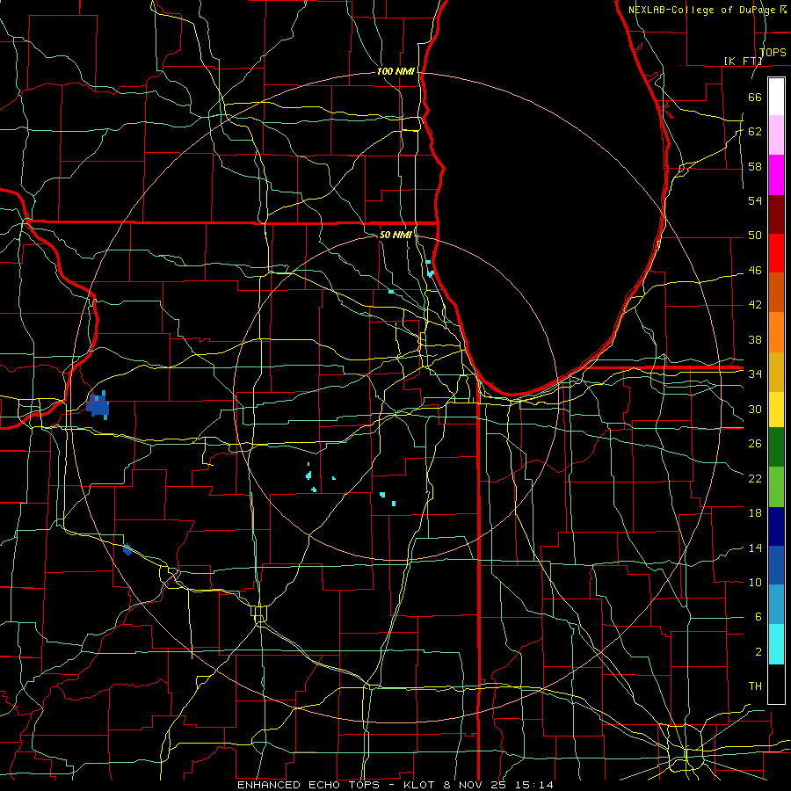This screenshot has width=791, height=791.
Task: Click the "22" scale value
Action: coord(755,478)
